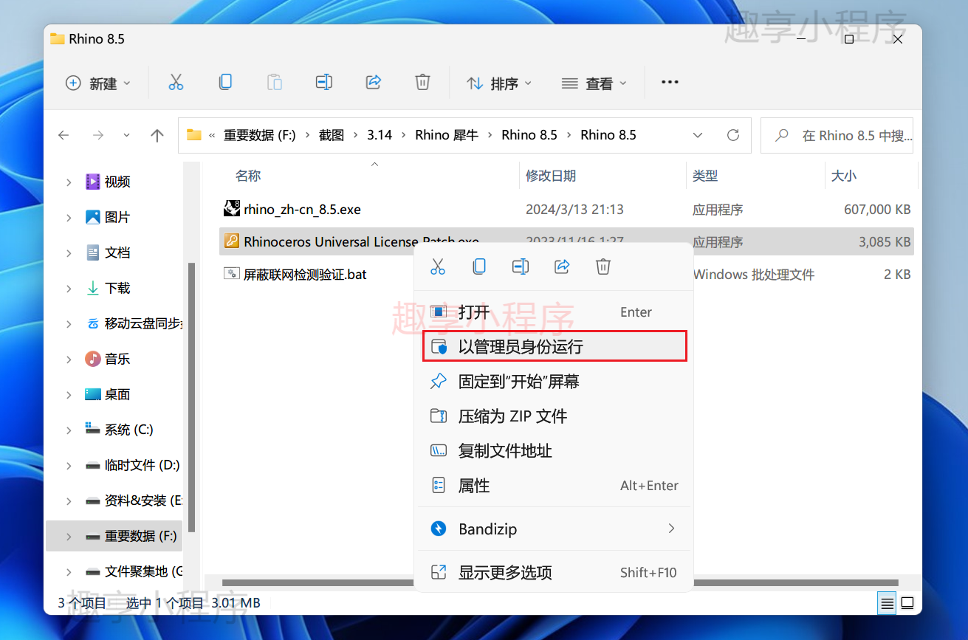The width and height of the screenshot is (968, 640).
Task: Switch to details view icon in the status bar
Action: click(x=888, y=602)
